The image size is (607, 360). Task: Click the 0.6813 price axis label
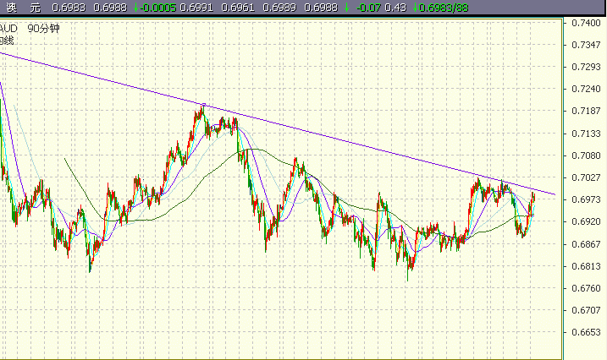point(586,265)
